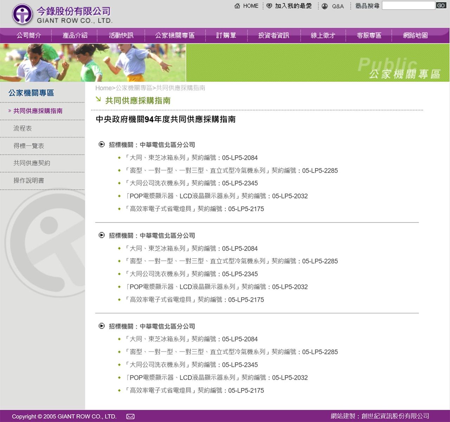Select 共同供應契約 in sidebar

(x=32, y=163)
